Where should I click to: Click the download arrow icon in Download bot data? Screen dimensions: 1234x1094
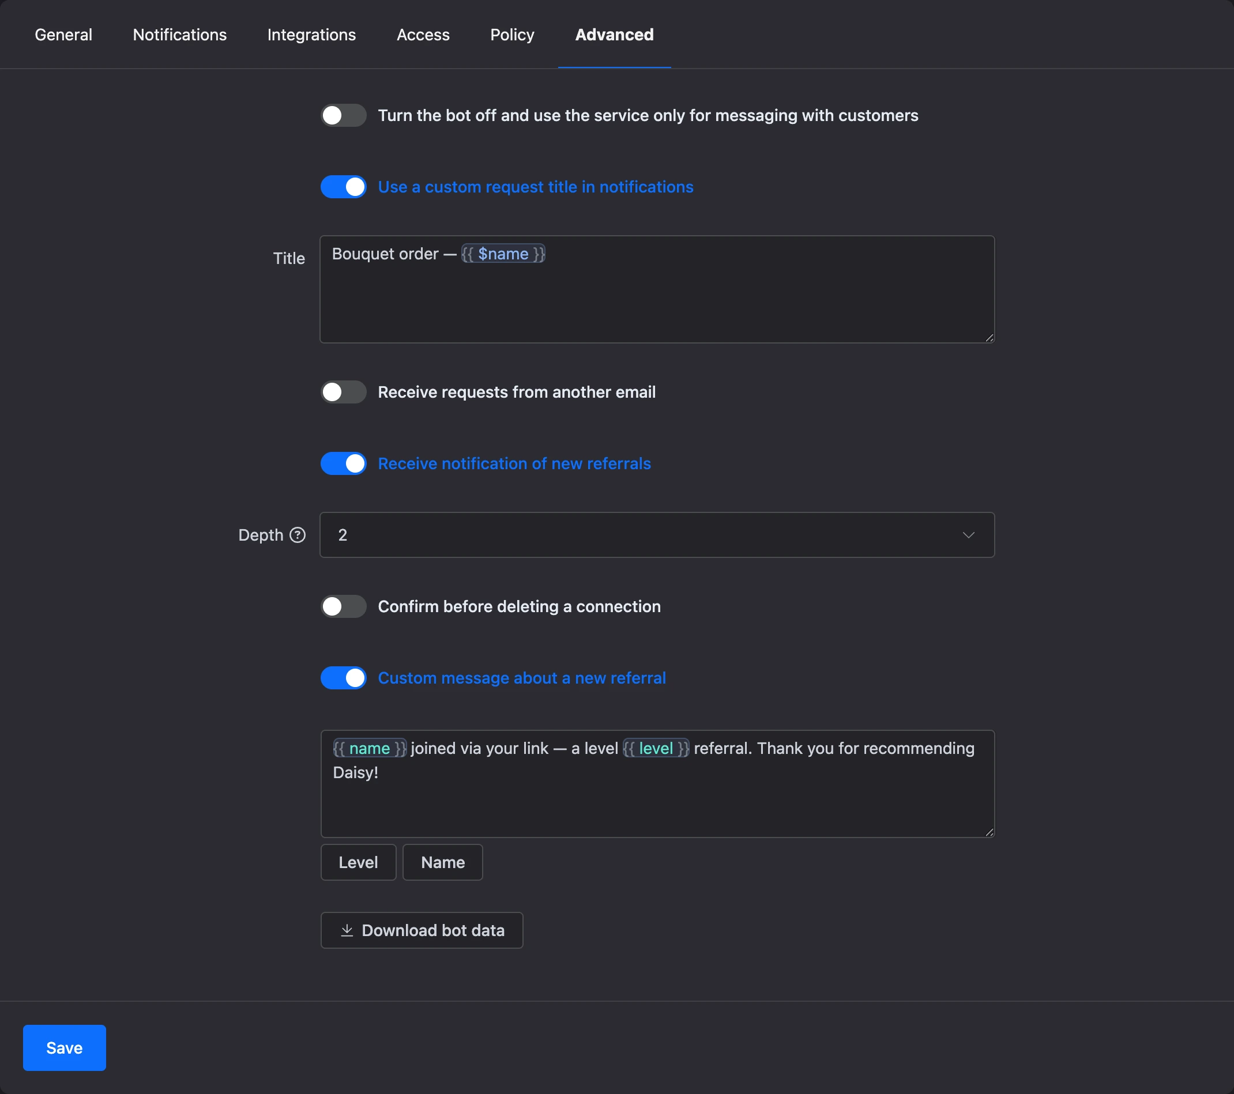347,930
